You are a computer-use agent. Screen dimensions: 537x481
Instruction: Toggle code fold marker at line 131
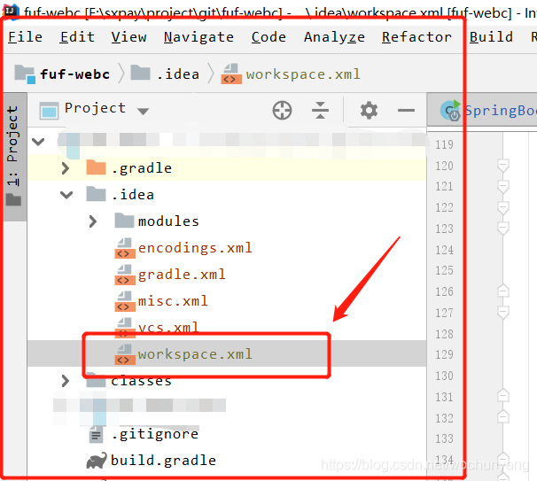click(x=502, y=396)
